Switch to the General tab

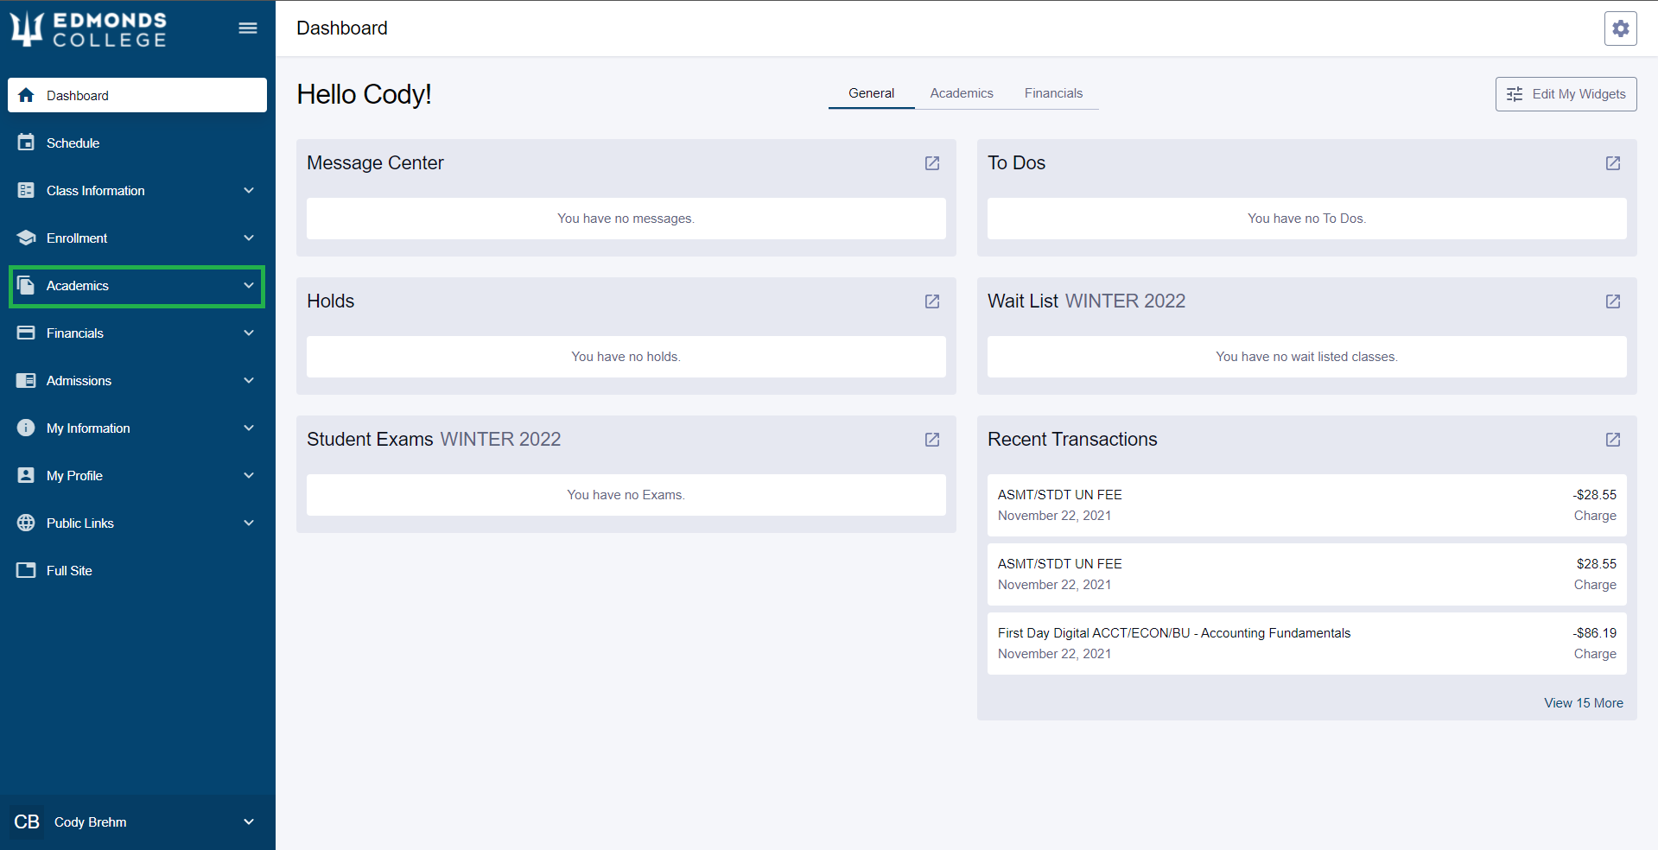[x=871, y=93]
